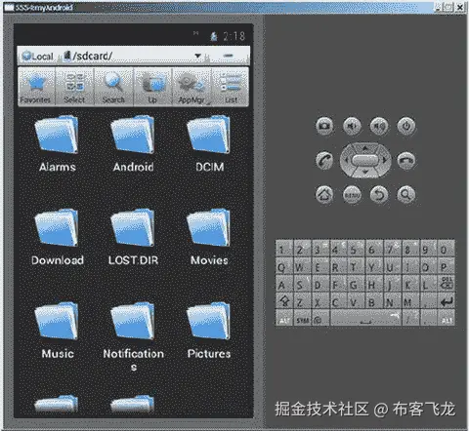Click the green call button
Image resolution: width=469 pixels, height=431 pixels.
tap(324, 160)
